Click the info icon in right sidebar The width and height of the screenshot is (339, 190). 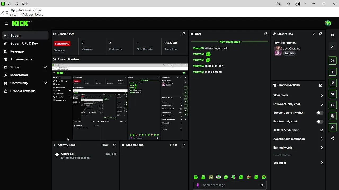click(333, 35)
